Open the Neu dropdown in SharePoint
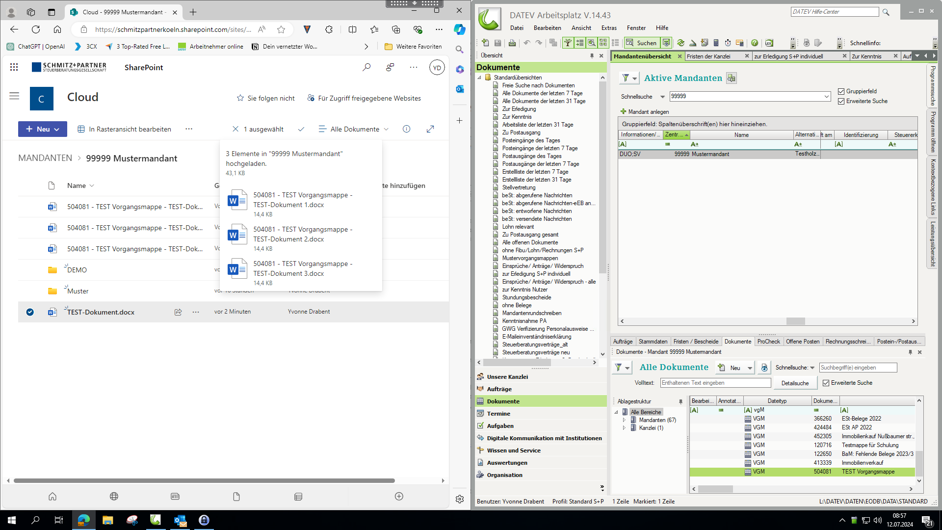Viewport: 942px width, 530px height. (43, 129)
